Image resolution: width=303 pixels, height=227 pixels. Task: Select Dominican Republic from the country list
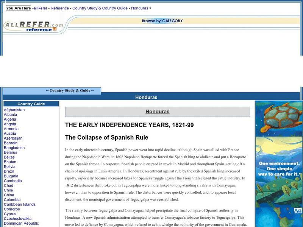pos(22,223)
